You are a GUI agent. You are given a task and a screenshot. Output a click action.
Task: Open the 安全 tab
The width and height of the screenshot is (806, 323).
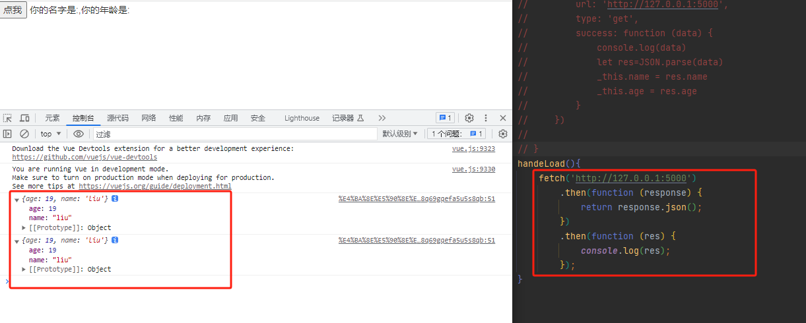257,118
